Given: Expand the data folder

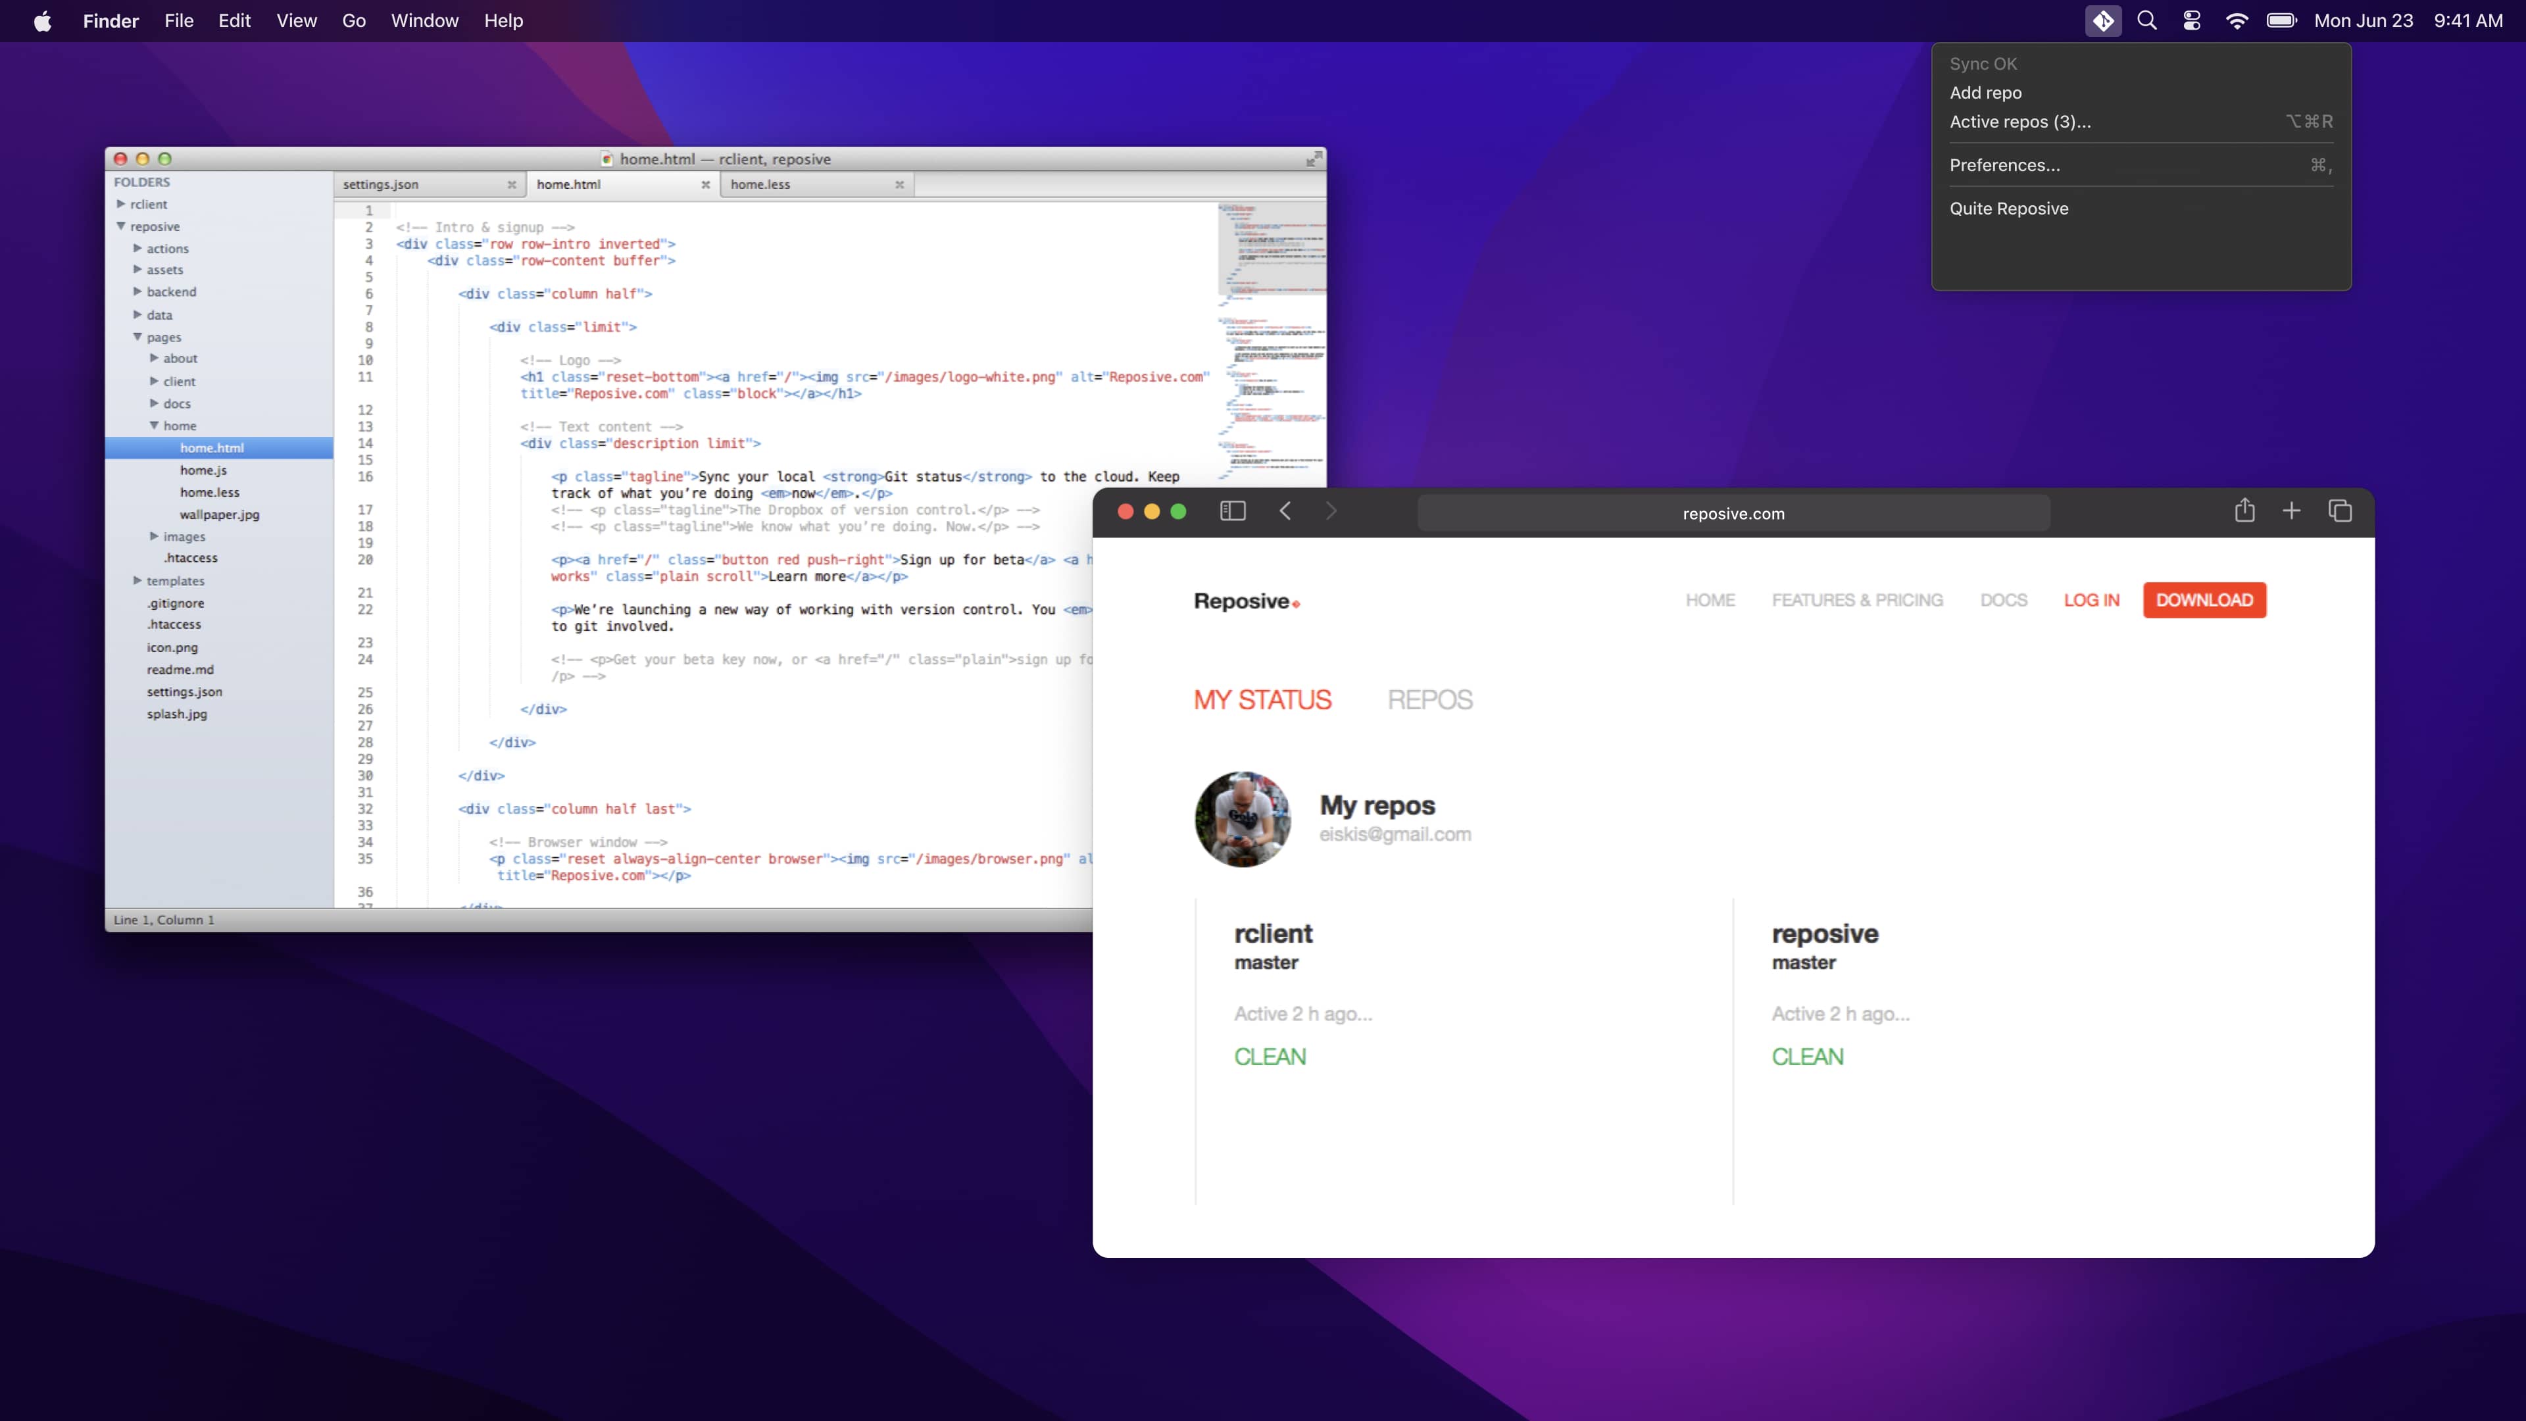Looking at the screenshot, I should click(138, 315).
